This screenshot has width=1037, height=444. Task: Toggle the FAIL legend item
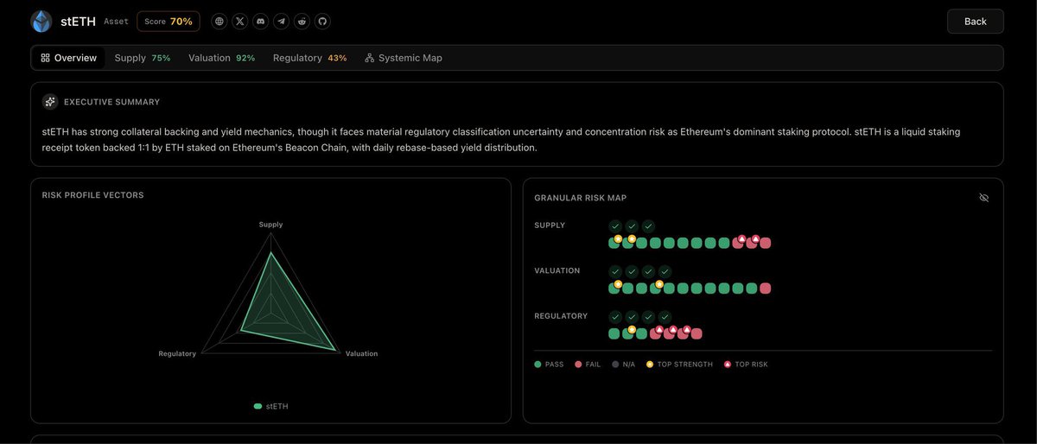click(x=588, y=365)
